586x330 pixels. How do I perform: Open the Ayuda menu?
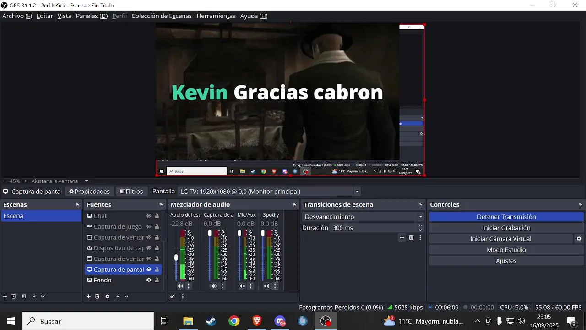coord(254,16)
